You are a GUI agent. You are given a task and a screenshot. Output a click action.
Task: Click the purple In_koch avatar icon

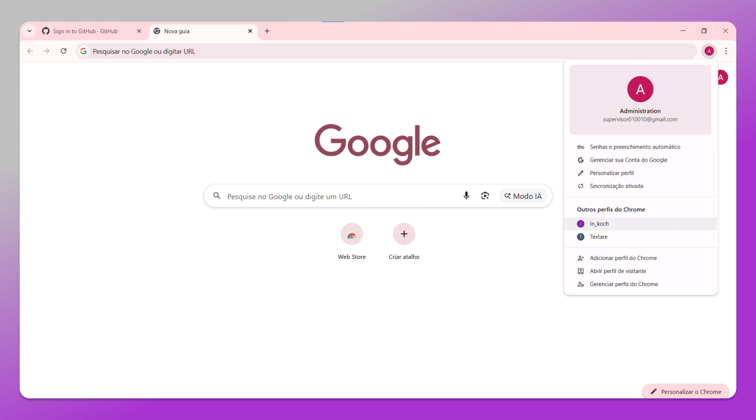point(581,224)
